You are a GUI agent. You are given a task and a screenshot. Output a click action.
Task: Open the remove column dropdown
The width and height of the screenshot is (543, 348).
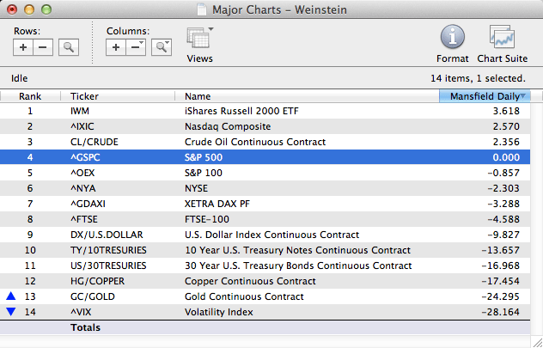coord(137,47)
